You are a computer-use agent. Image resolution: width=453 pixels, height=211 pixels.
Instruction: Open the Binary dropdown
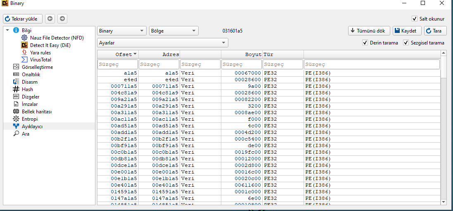click(x=122, y=31)
